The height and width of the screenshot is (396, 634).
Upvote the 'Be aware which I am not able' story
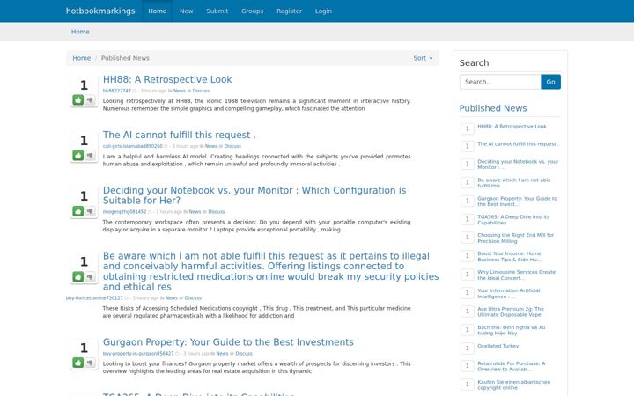click(78, 276)
